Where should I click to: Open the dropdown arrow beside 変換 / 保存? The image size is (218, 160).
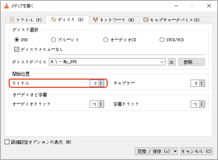coord(175,151)
